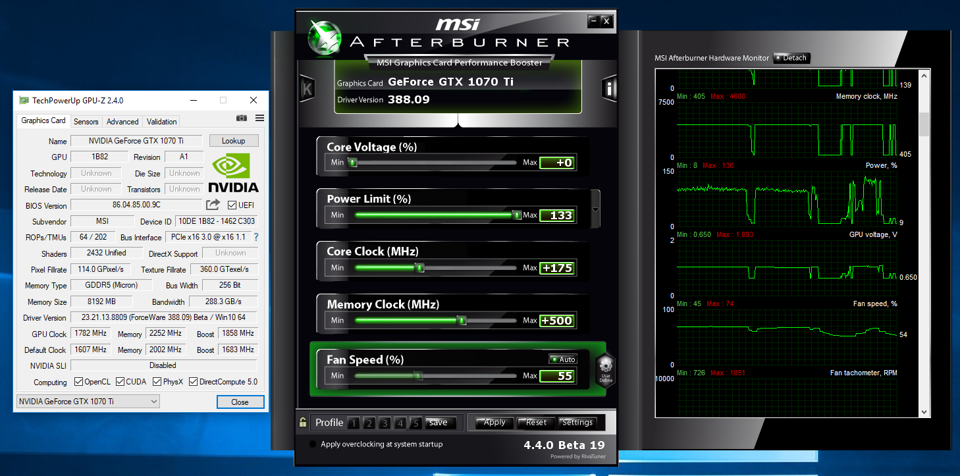Toggle the DirectCompute 5.0 checkbox

[x=194, y=382]
